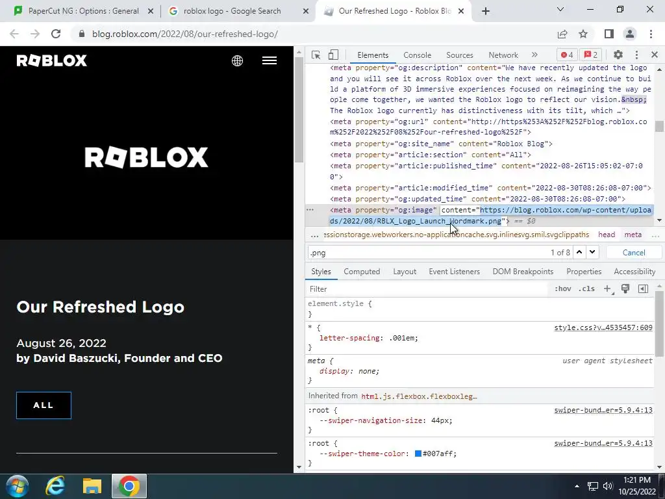Click the browser Back arrow
The image size is (665, 499).
pos(14,34)
